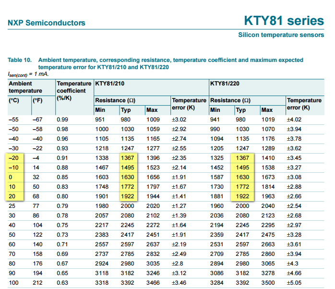Click the '1673' maximum resistance cell
This screenshot has height=289, width=335.
(x=268, y=178)
